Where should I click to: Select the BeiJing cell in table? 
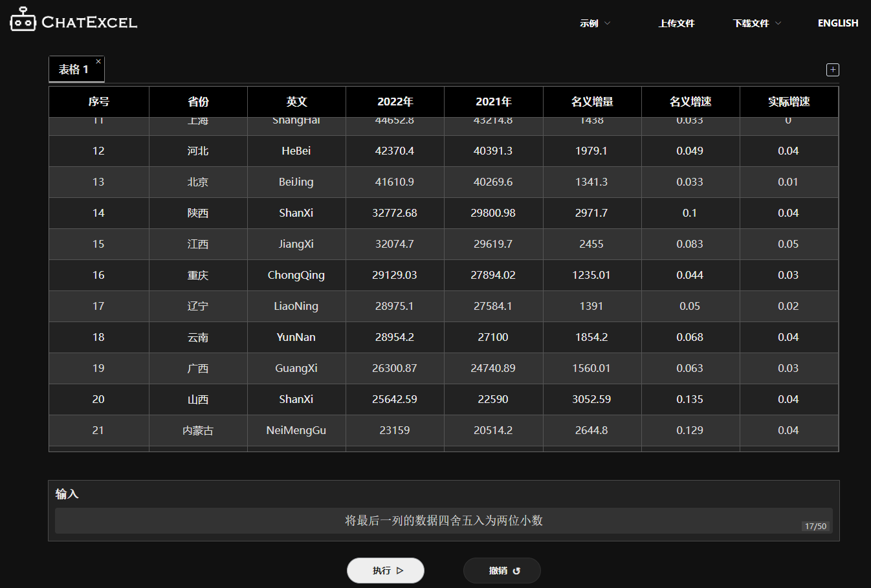coord(296,182)
